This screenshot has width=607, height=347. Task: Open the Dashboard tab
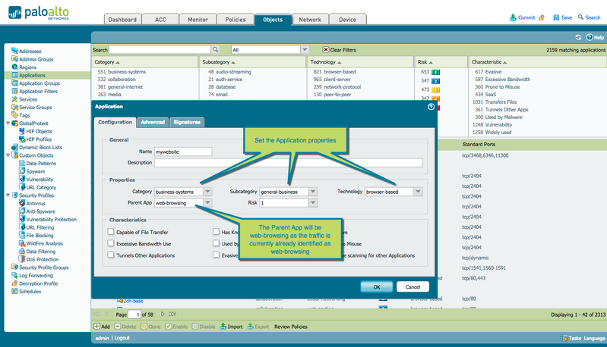122,19
